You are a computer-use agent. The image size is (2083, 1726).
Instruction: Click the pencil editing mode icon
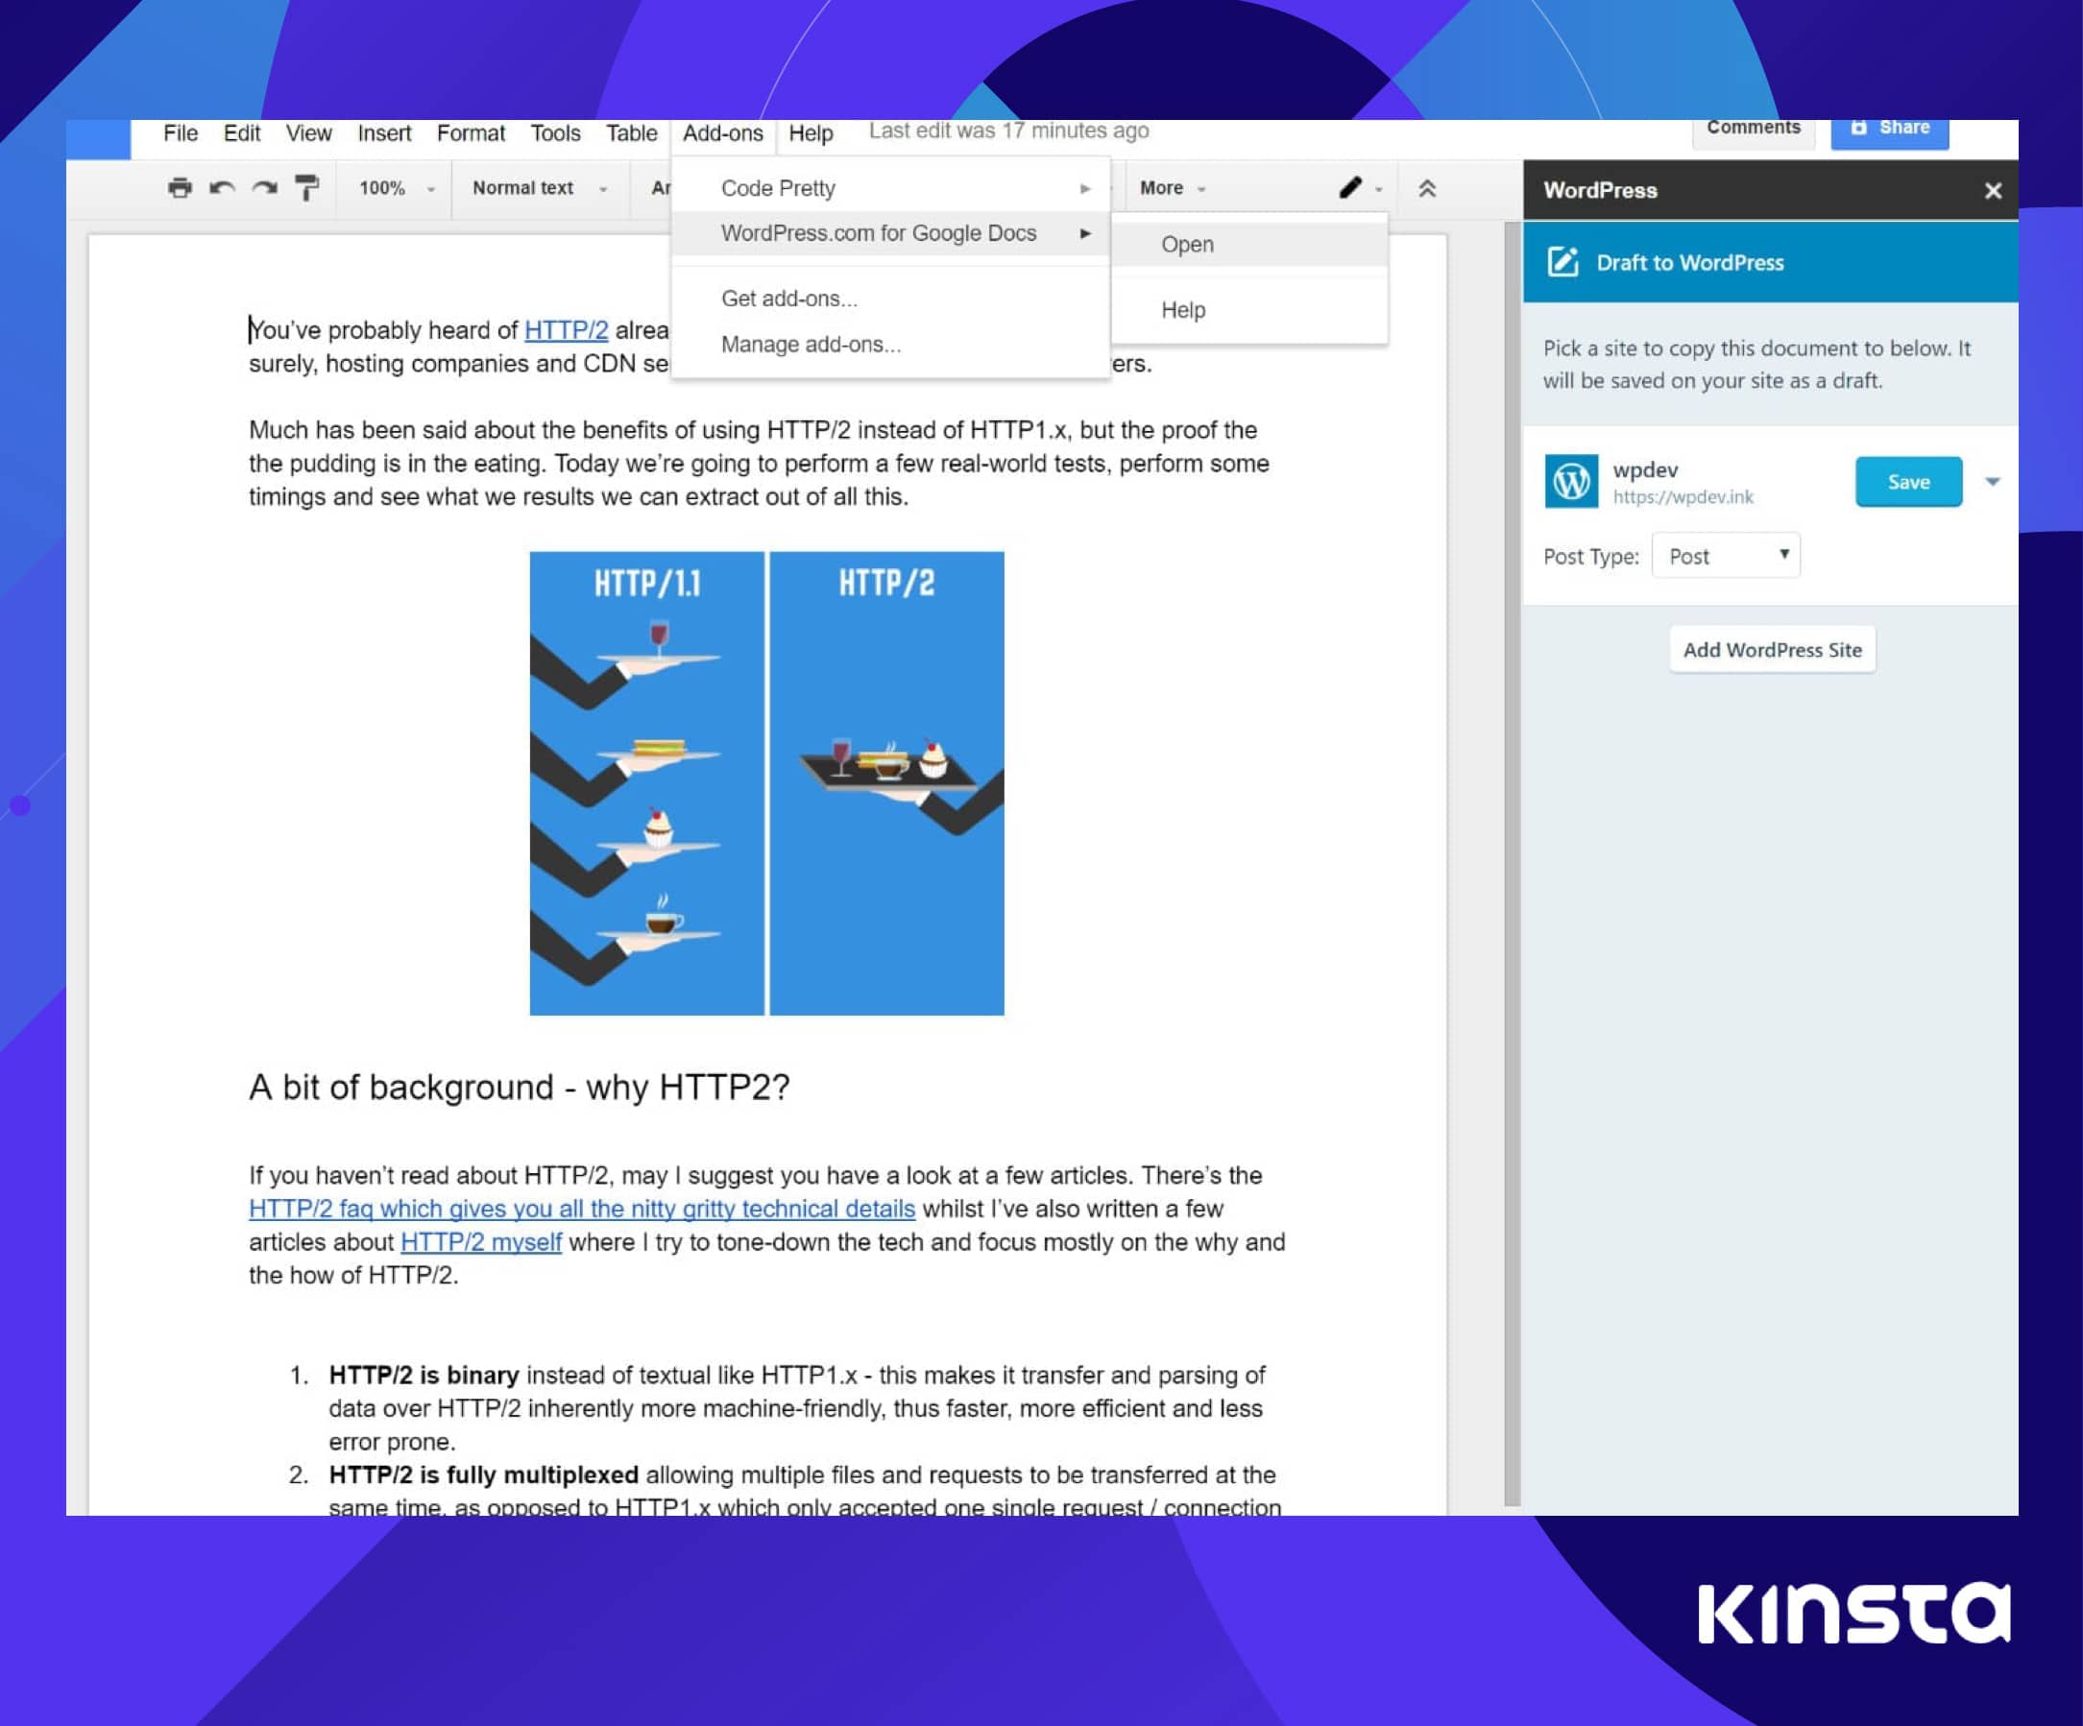[x=1349, y=187]
